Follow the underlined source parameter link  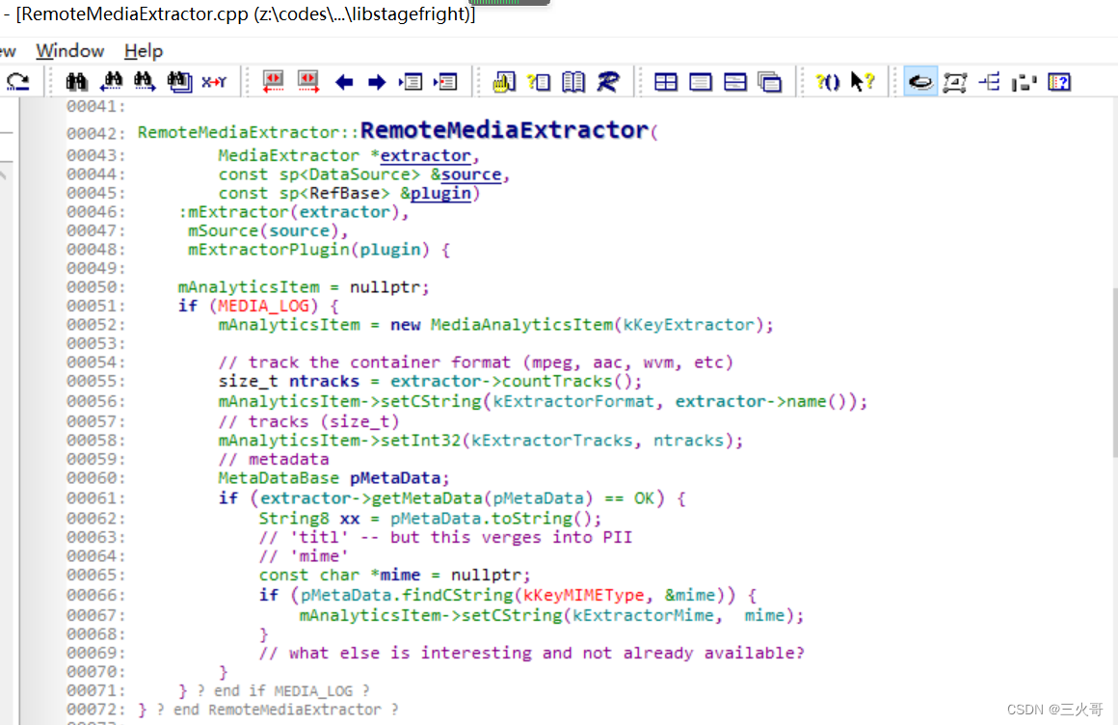470,175
